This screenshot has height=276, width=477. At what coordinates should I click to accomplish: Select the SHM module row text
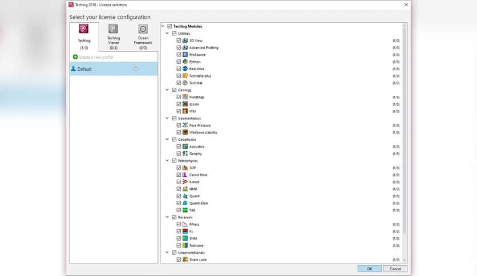click(x=193, y=238)
